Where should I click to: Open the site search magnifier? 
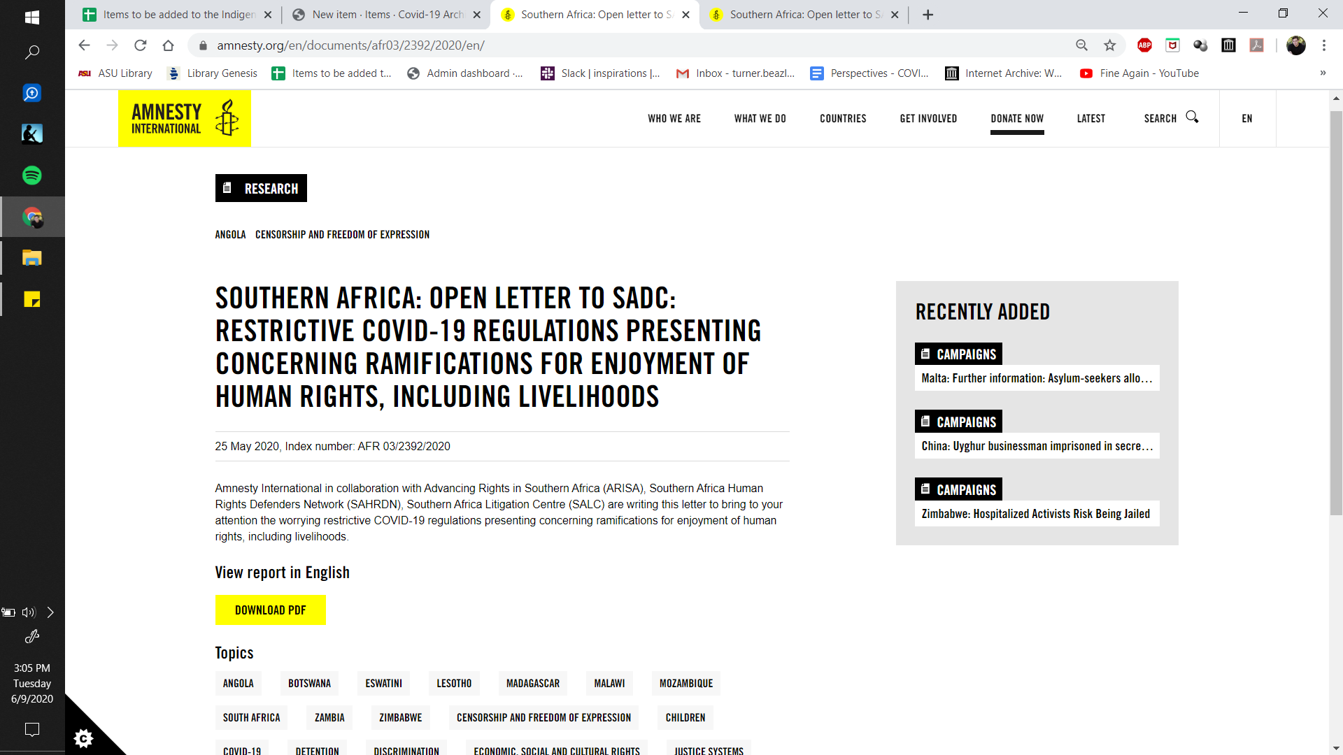tap(1192, 117)
